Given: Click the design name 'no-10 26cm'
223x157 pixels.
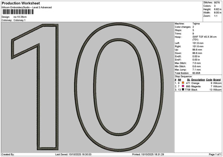Looking at the screenshot, I should pos(20,17).
